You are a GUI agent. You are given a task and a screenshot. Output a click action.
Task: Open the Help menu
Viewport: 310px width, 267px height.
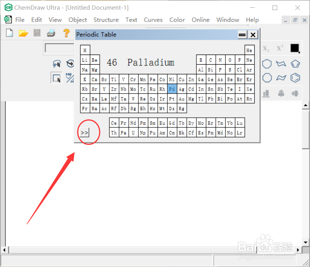[x=252, y=20]
